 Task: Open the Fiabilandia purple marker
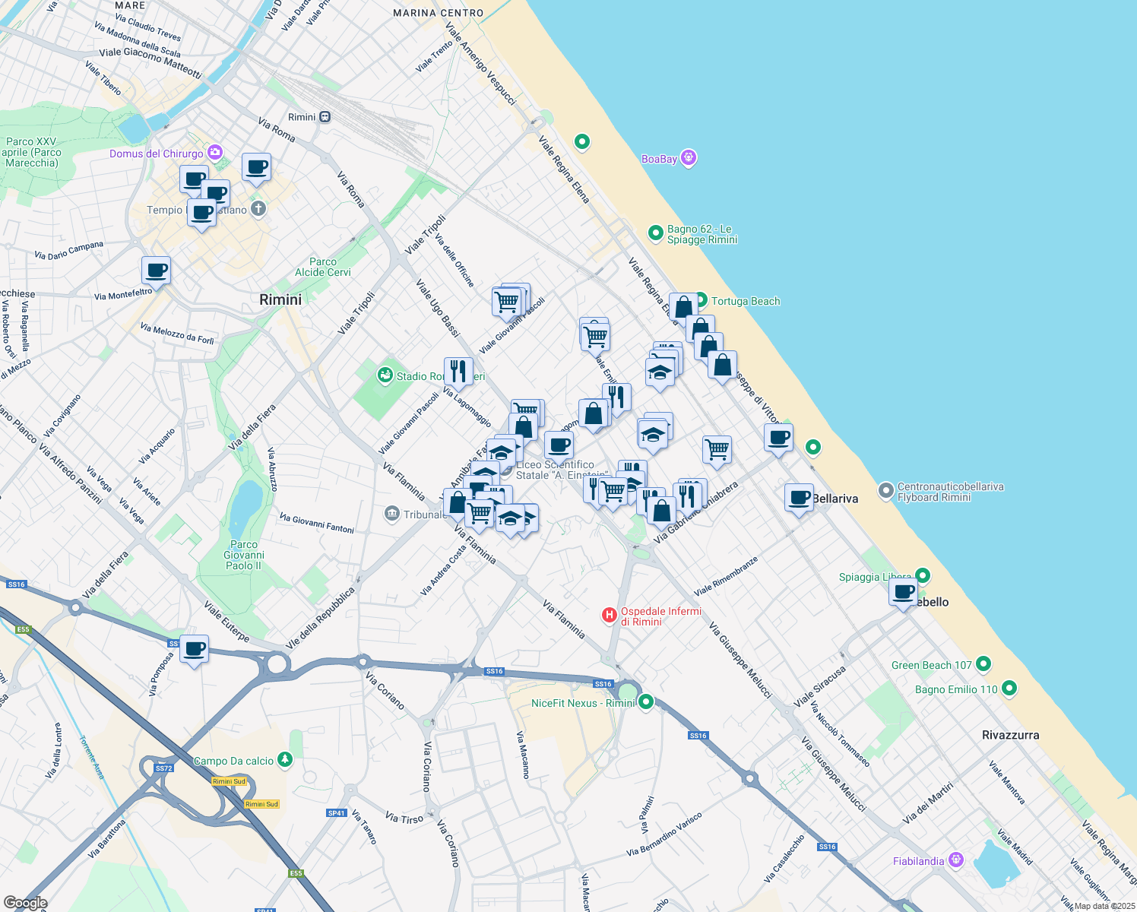tap(956, 860)
